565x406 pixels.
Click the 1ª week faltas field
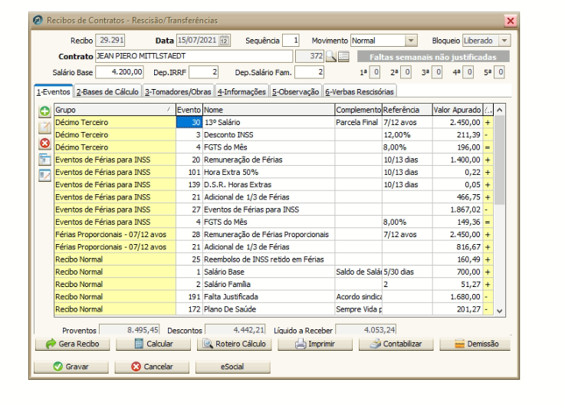[x=375, y=72]
